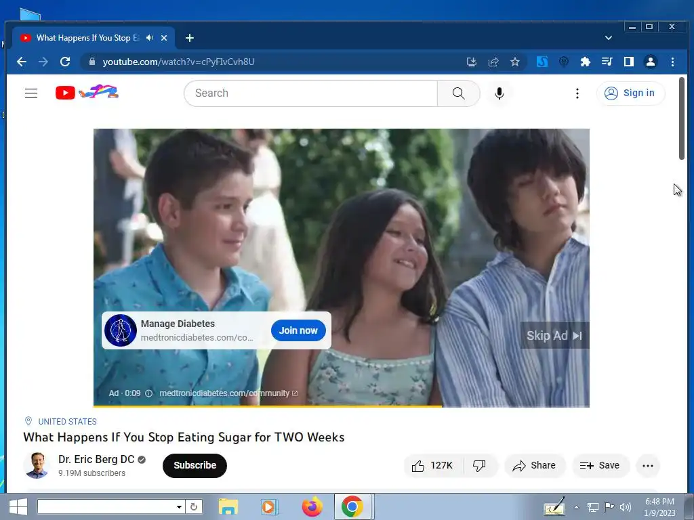Open taskbar clock 6:48 PM
Viewport: 694px width, 520px height.
659,507
